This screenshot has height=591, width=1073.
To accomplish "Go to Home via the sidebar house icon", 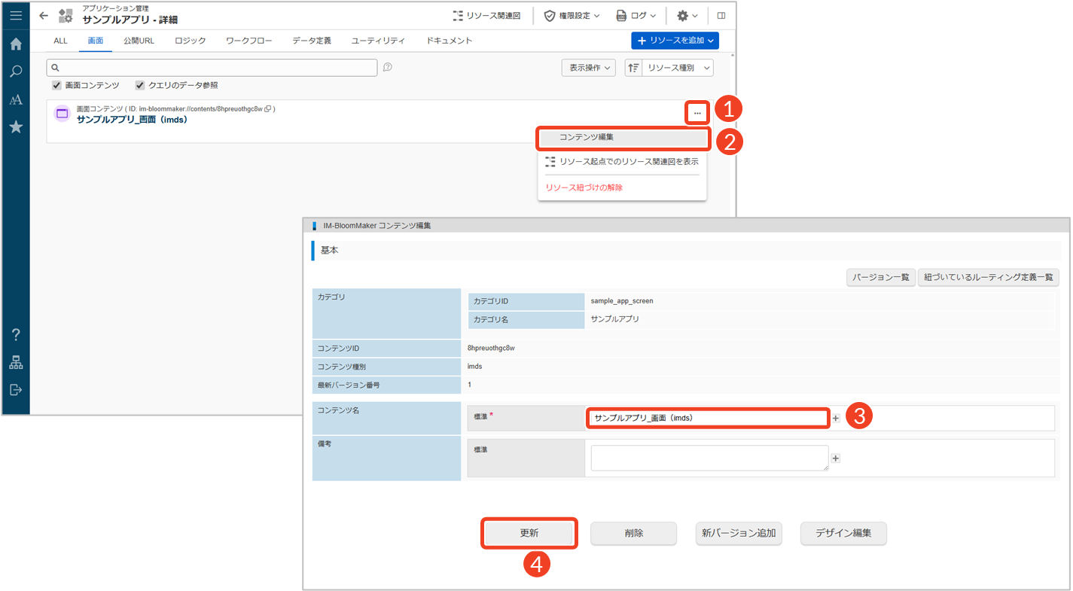I will 16,44.
